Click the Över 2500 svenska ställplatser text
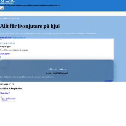The width and height of the screenshot is (126, 126). tap(14, 50)
